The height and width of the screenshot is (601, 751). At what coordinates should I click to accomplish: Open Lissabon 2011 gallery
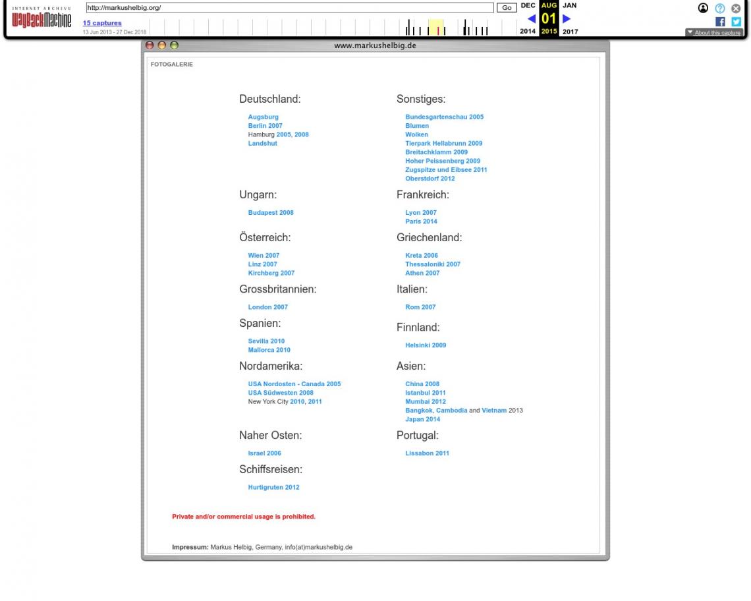(x=427, y=453)
